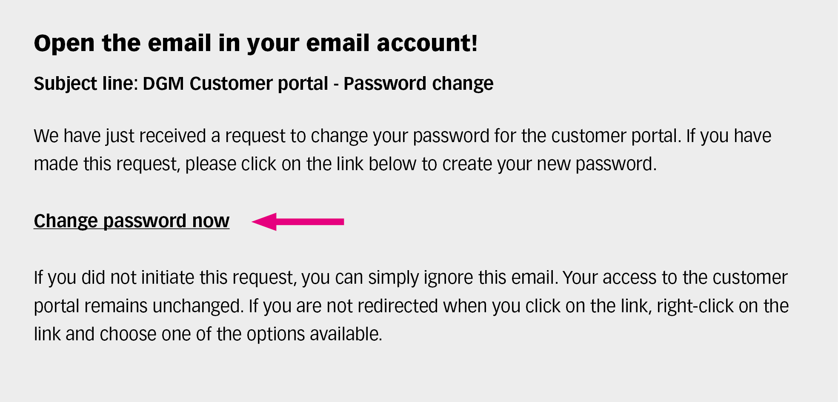Viewport: 838px width, 402px height.
Task: Click the word "account!" in the heading
Action: tap(427, 43)
